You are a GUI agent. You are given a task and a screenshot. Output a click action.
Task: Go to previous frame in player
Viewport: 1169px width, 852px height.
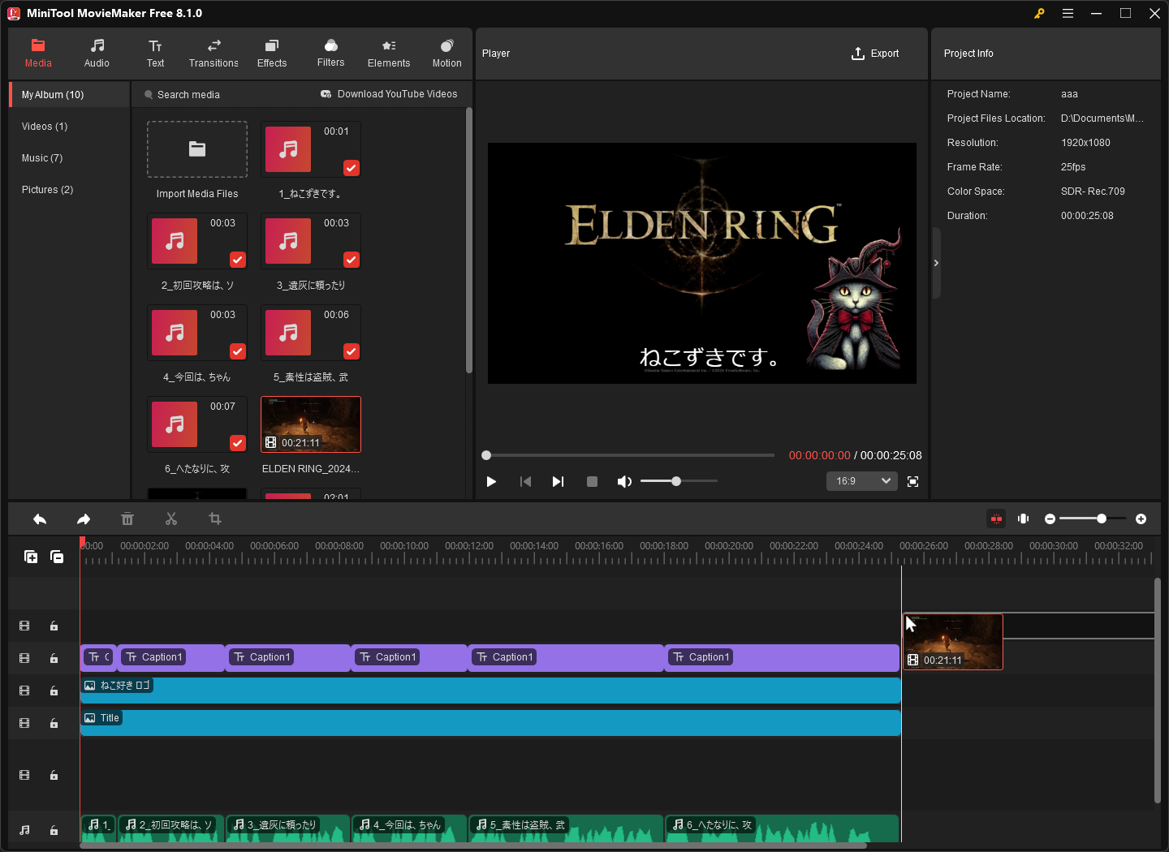[x=525, y=482]
